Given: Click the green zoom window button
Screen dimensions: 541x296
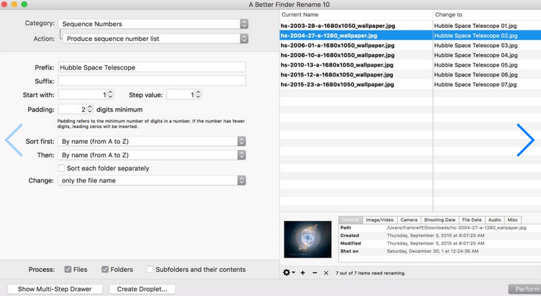Looking at the screenshot, I should tap(24, 5).
